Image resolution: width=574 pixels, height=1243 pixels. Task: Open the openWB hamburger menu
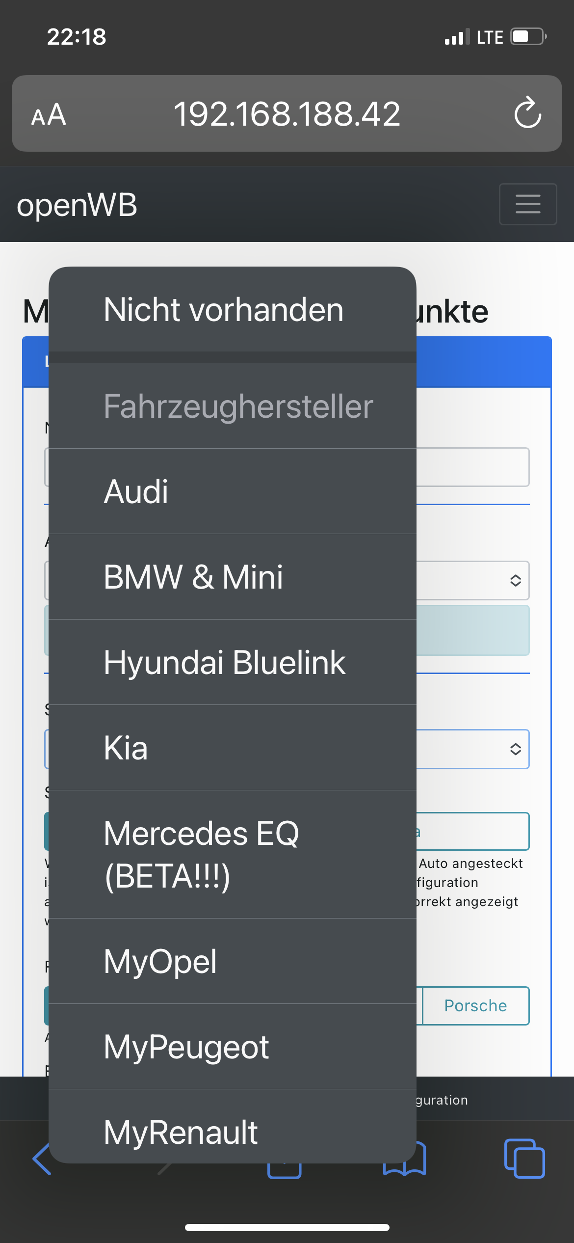(528, 204)
